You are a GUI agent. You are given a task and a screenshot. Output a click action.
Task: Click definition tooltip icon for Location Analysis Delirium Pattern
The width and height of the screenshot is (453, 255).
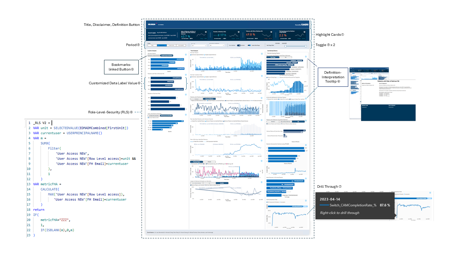point(186,55)
